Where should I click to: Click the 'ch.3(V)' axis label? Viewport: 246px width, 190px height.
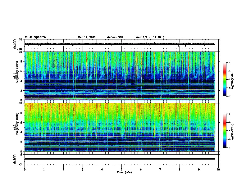tap(15, 159)
